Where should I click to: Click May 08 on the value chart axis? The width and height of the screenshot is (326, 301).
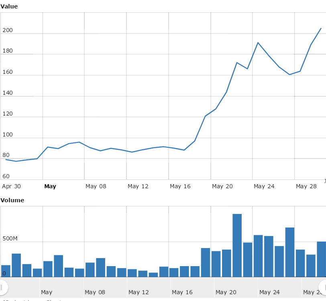tap(96, 186)
